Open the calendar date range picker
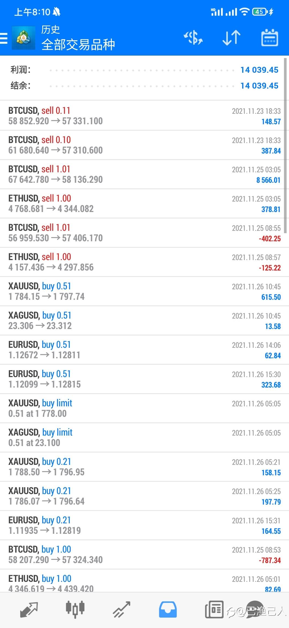289x628 pixels. pos(269,38)
